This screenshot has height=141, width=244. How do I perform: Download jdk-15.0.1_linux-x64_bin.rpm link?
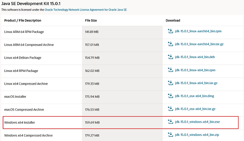tap(195, 70)
